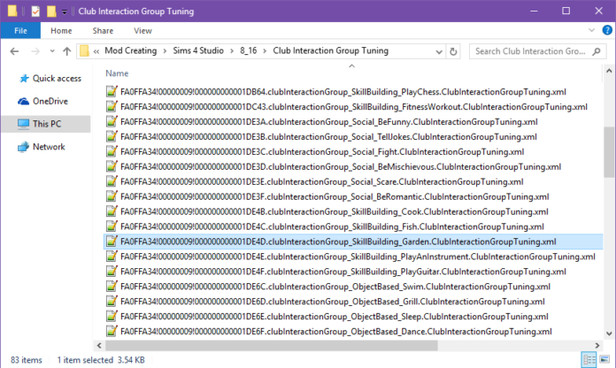Click Mod Creating in the address breadcrumb
Image resolution: width=616 pixels, height=368 pixels.
[x=134, y=51]
